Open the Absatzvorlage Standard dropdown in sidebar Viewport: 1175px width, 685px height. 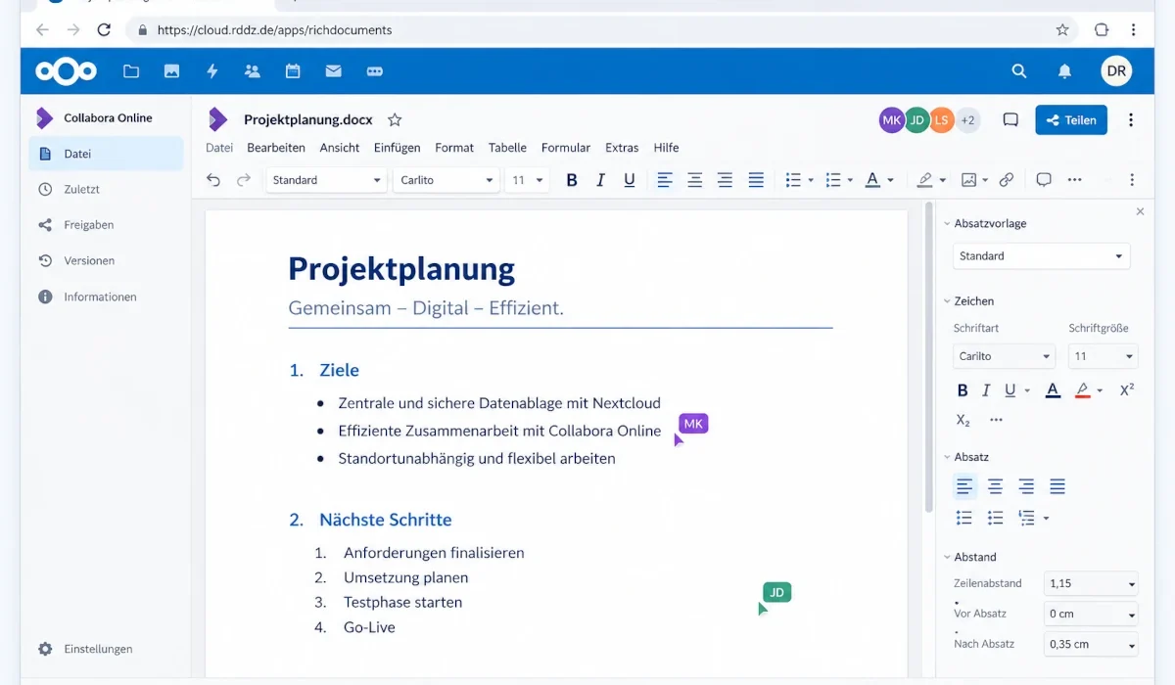[x=1041, y=256]
